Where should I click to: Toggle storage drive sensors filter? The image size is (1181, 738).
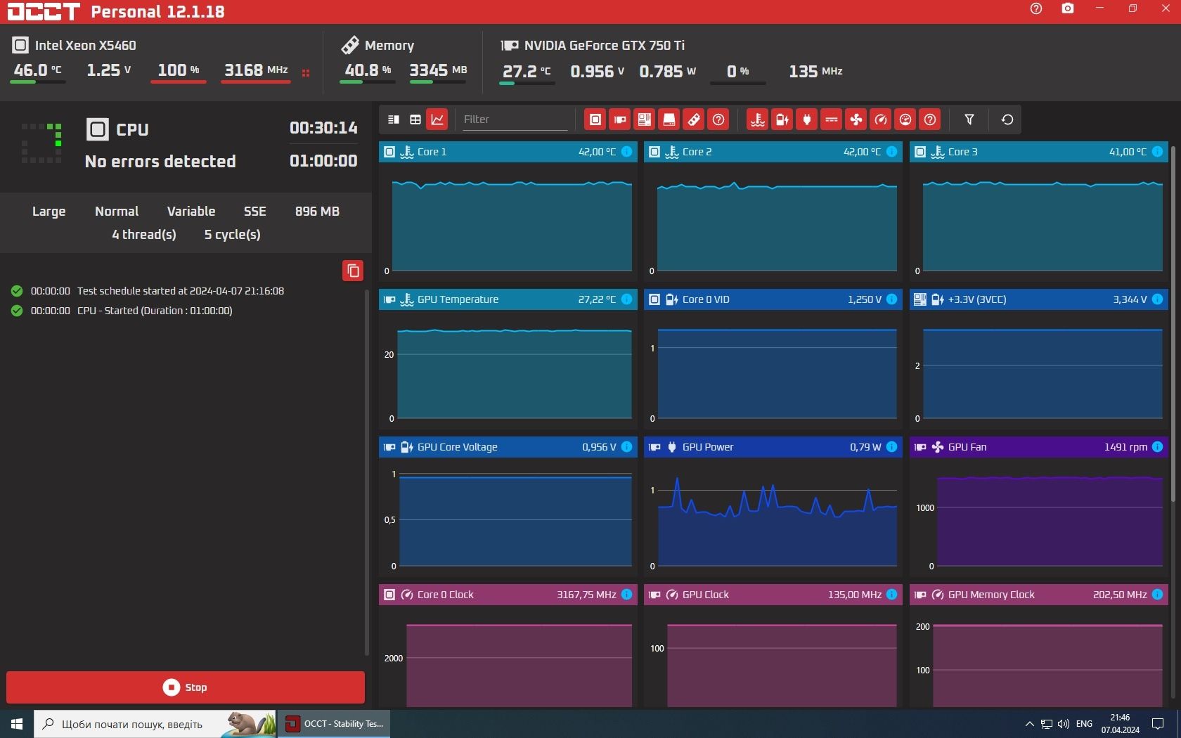[x=669, y=119]
